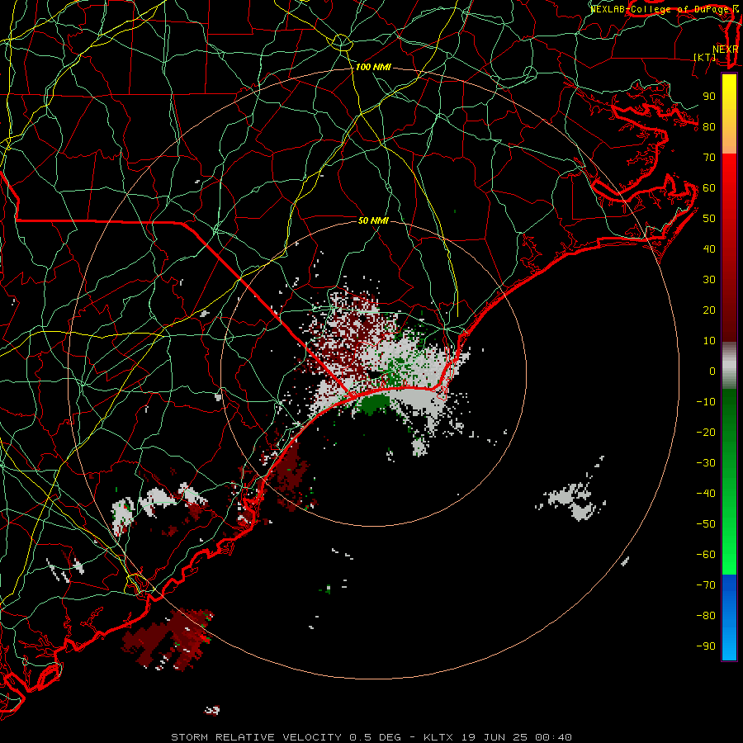Click the positive 50 scale value
Screen dimensions: 743x743
coord(709,219)
